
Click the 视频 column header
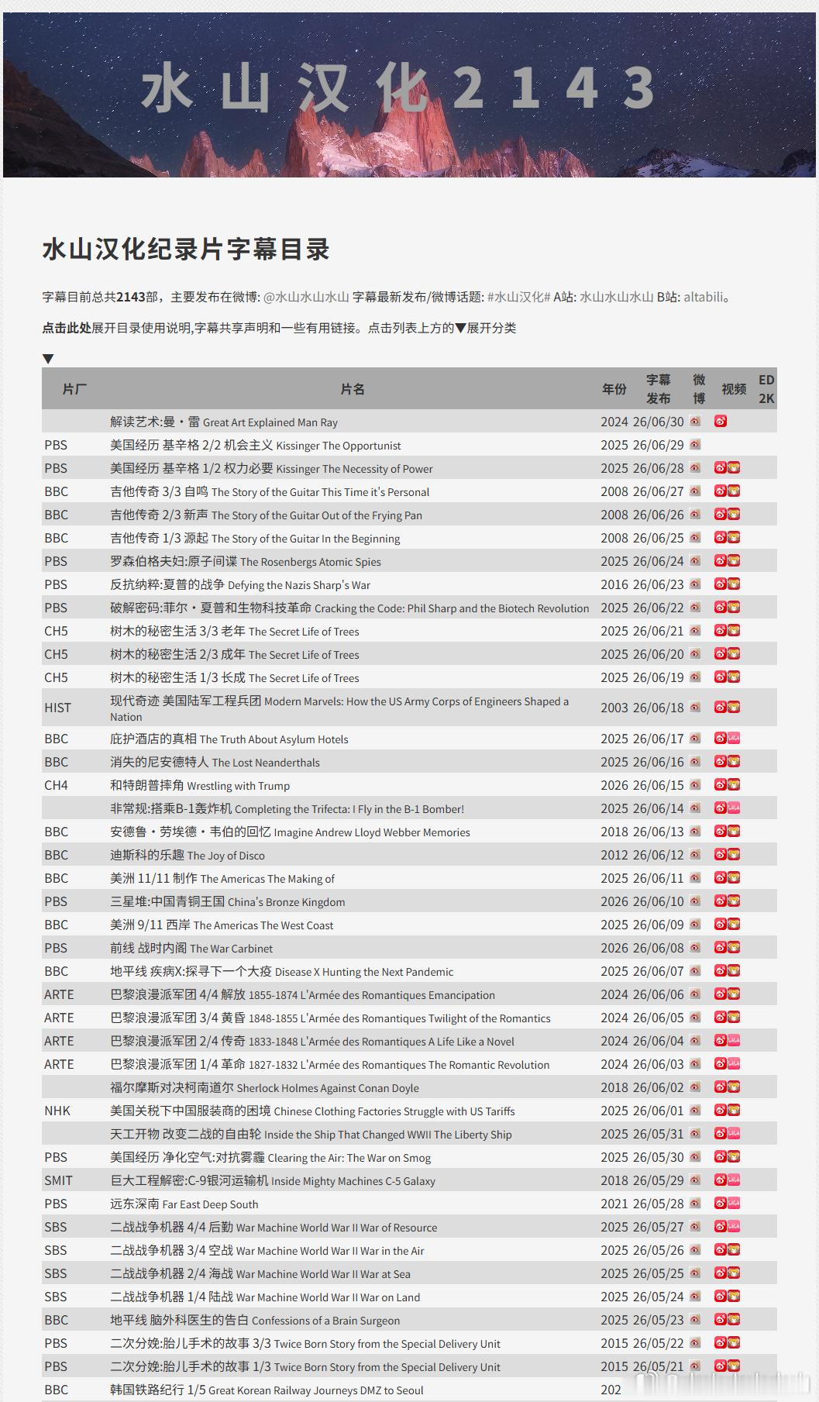click(x=734, y=389)
